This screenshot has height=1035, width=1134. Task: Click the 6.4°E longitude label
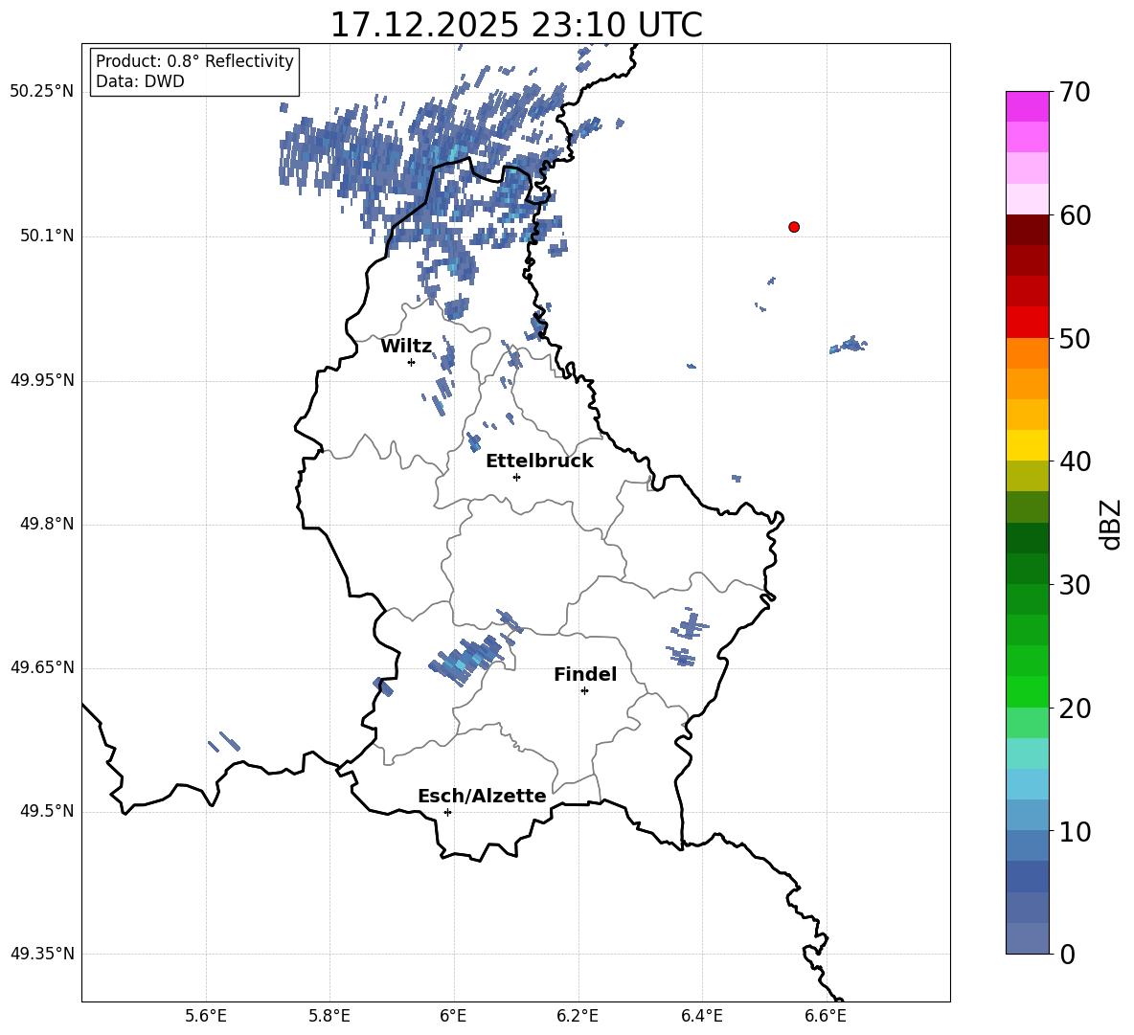click(701, 1016)
